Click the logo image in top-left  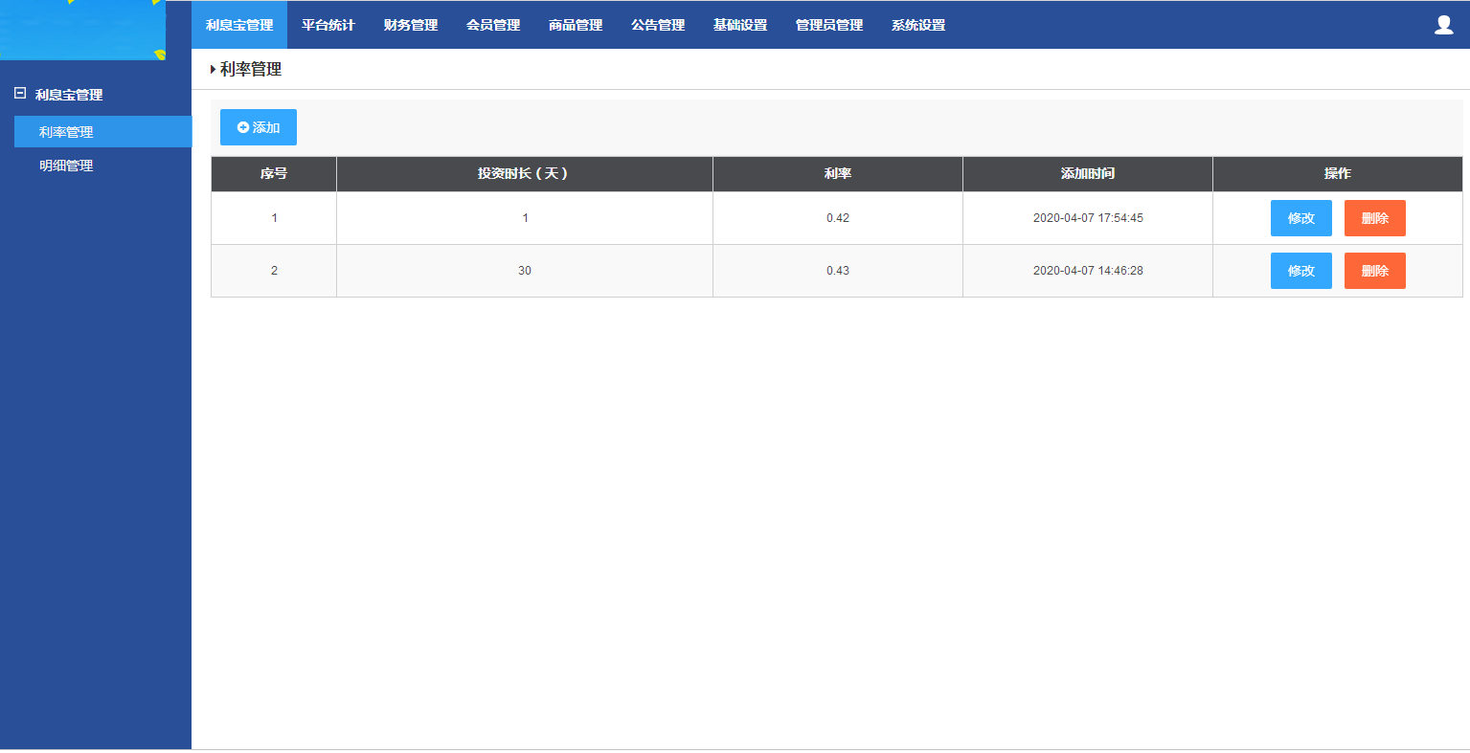tap(82, 30)
